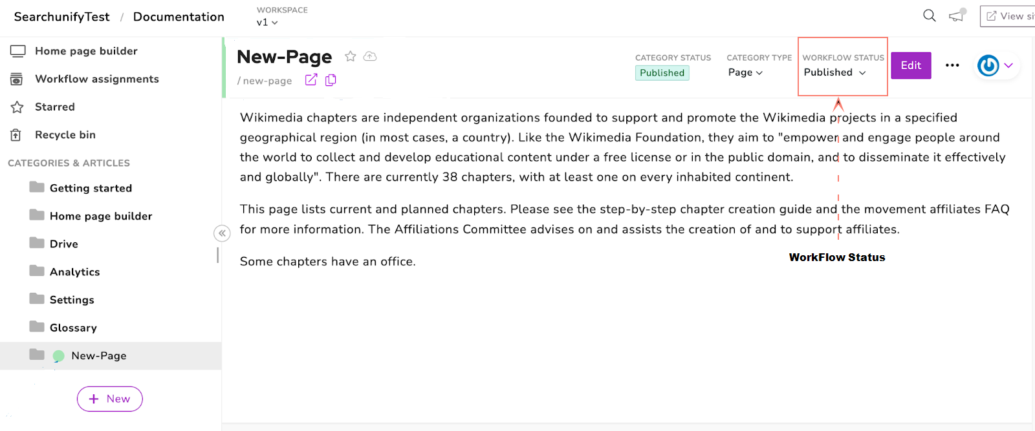Viewport: 1035px width, 431px height.
Task: Collapse the left sidebar panel
Action: click(222, 233)
